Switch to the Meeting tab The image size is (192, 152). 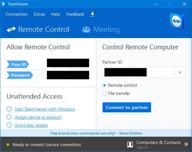click(x=101, y=29)
